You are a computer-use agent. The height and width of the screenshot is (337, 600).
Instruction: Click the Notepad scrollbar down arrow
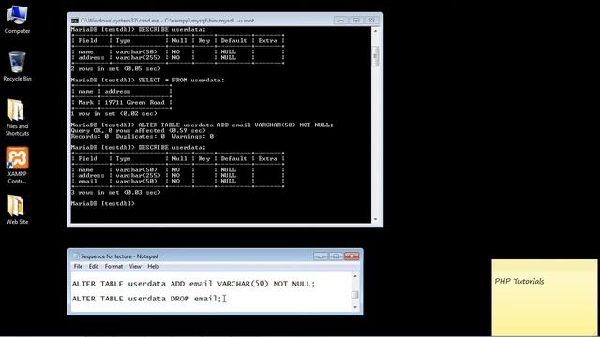tap(355, 307)
